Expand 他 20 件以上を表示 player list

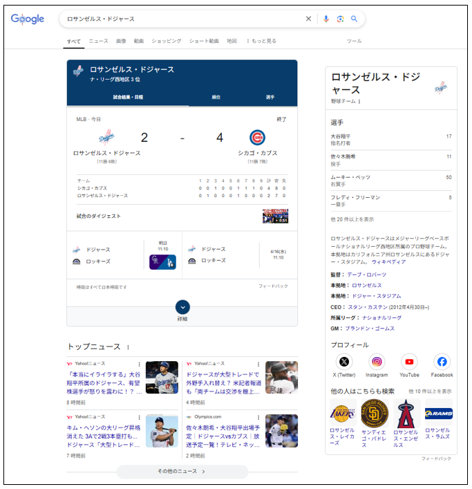[352, 219]
